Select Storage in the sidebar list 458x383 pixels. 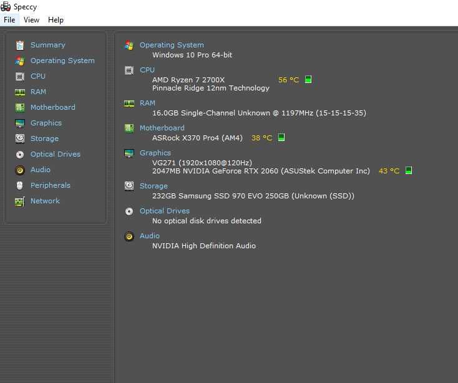click(45, 138)
